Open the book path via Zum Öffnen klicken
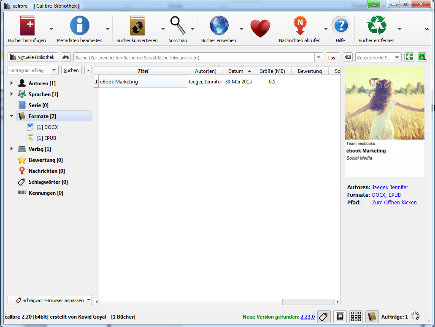Image resolution: width=435 pixels, height=327 pixels. pyautogui.click(x=394, y=203)
